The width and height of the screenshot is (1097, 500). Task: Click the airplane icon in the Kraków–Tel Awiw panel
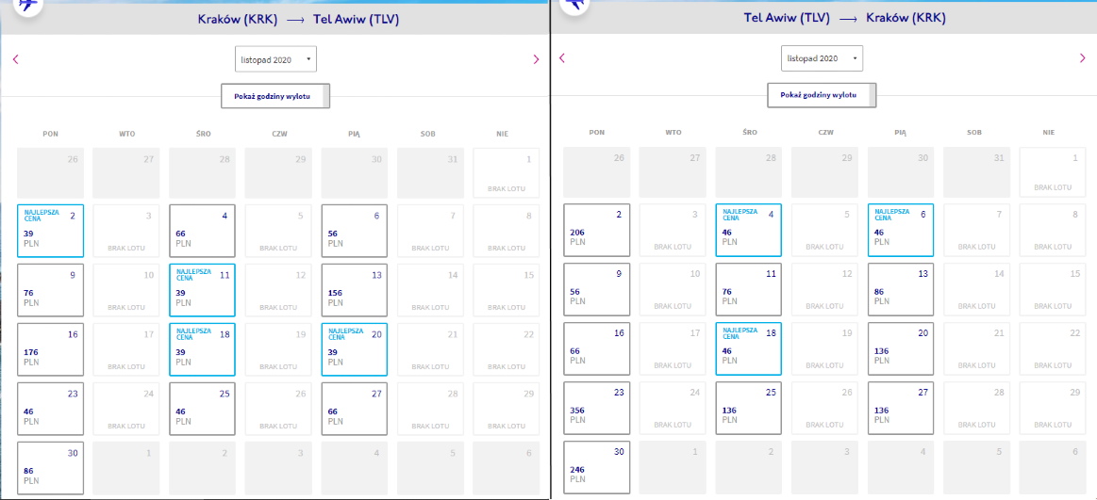[x=28, y=6]
